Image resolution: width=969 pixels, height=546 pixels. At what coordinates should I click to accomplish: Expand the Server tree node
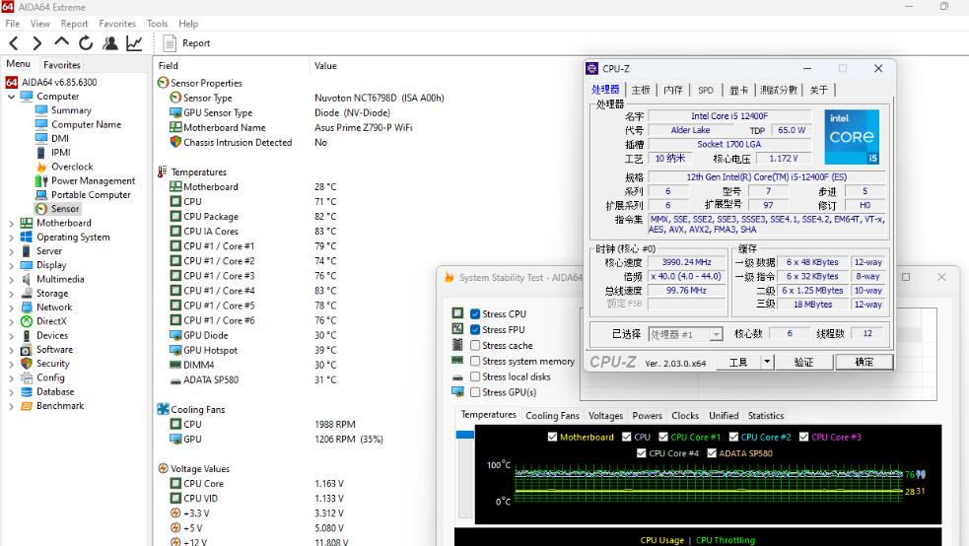coord(11,252)
